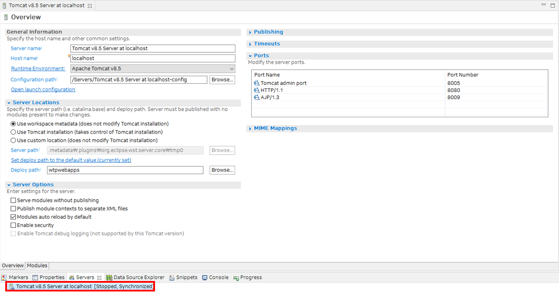Check the Enable security option
Viewport: 559px width, 298px height.
click(13, 225)
